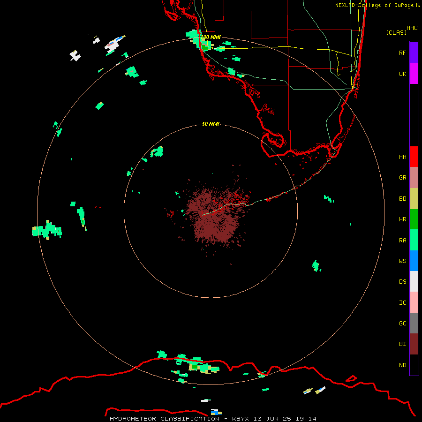Click the RA light green legend swatch
The height and width of the screenshot is (422, 422).
(414, 240)
